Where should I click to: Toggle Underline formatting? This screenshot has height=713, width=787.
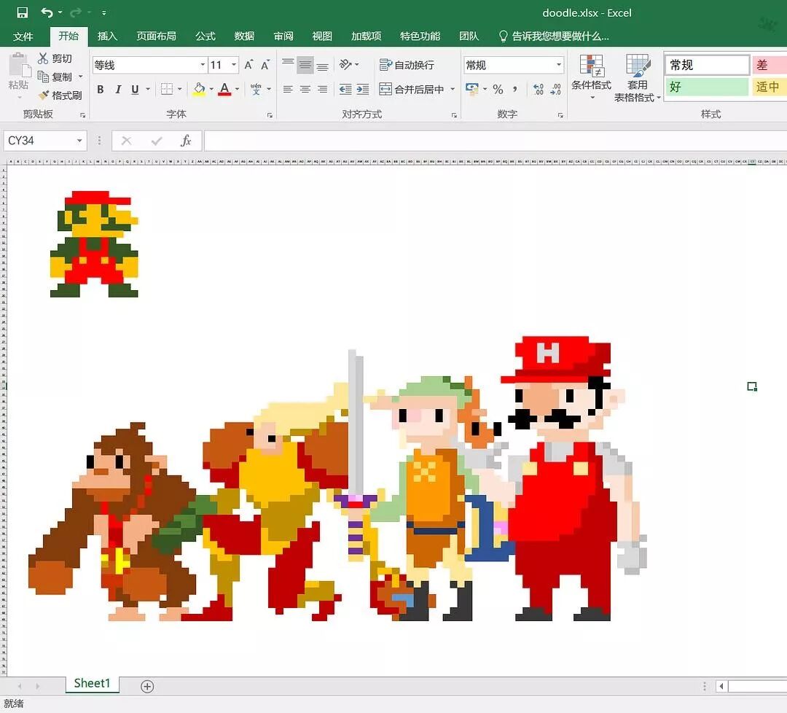(135, 90)
